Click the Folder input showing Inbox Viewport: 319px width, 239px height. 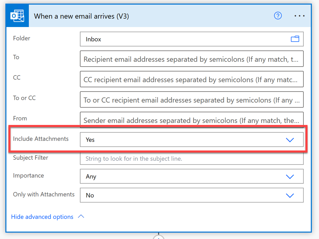(x=184, y=39)
